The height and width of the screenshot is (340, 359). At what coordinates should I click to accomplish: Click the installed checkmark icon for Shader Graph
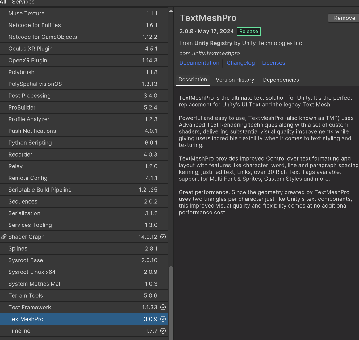(x=163, y=237)
